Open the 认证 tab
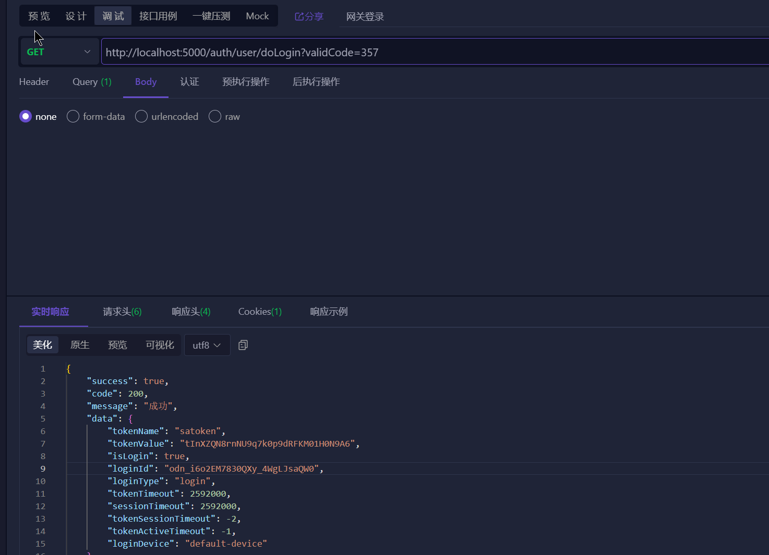The image size is (769, 555). coord(189,82)
